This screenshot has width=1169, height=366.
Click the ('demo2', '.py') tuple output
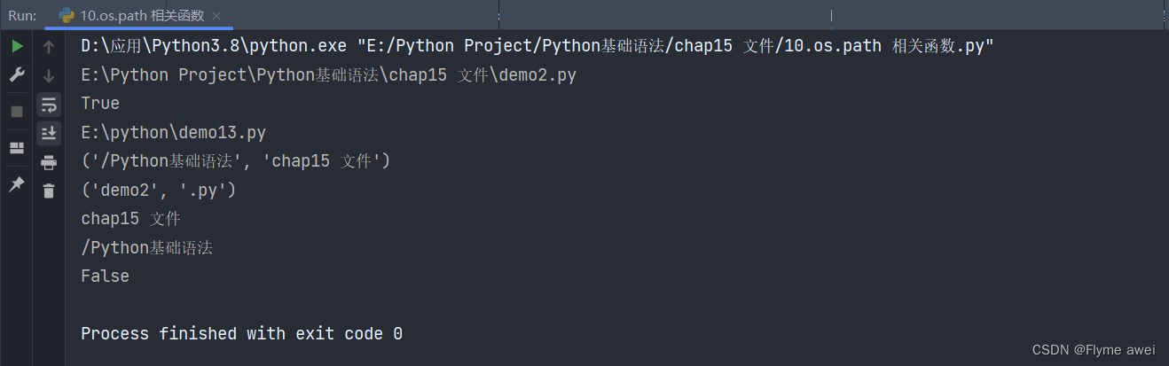click(159, 190)
